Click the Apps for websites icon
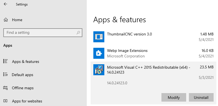218x106 pixels. click(x=5, y=101)
